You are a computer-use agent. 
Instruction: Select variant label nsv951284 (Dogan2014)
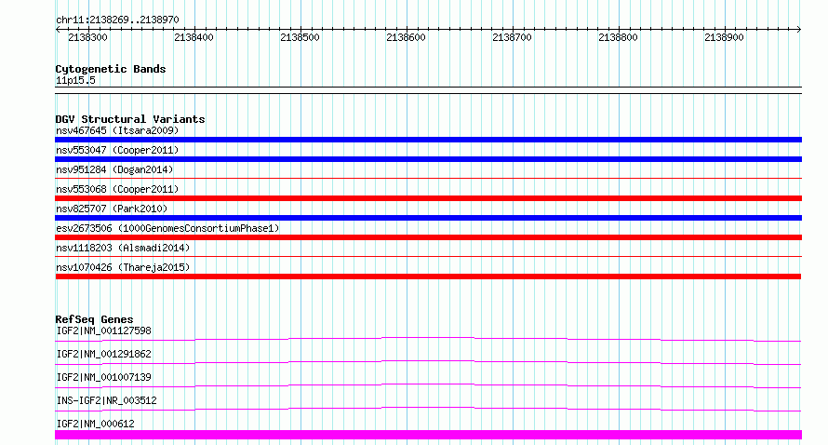114,169
